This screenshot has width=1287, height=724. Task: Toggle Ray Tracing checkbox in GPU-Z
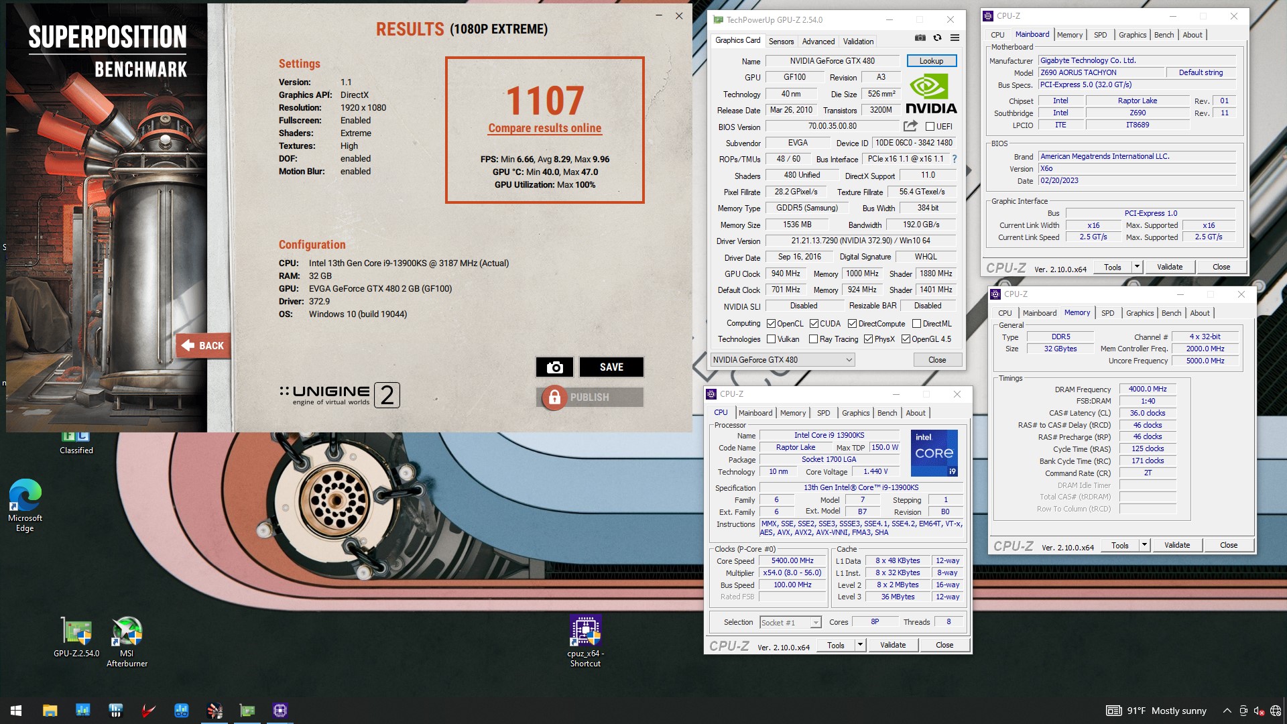point(813,339)
